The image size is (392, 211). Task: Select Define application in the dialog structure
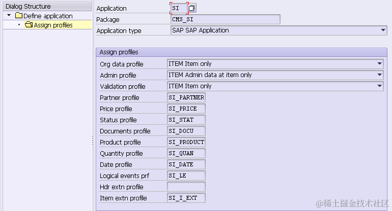[x=48, y=16]
